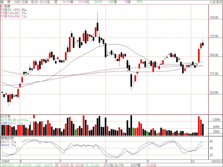Image resolution: width=223 pixels, height=167 pixels.
Task: Click the 大富資訊 provider label
Action: (x=216, y=2)
